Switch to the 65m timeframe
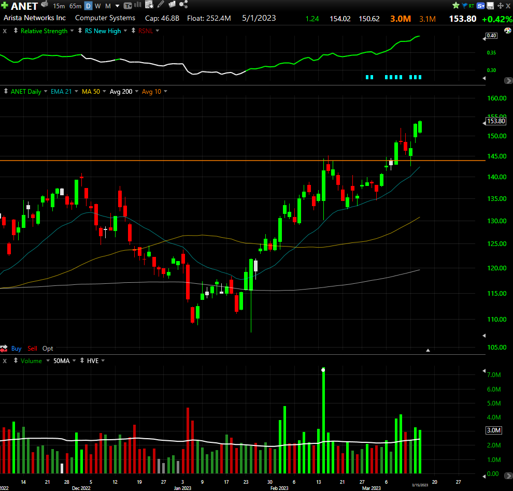Viewport: 513px width, 491px height. click(75, 6)
